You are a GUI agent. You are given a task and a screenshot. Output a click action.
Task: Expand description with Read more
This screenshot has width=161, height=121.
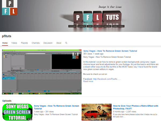click(x=88, y=81)
